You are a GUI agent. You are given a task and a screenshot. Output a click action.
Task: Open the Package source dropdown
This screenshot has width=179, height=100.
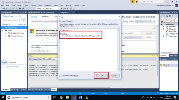point(143,22)
